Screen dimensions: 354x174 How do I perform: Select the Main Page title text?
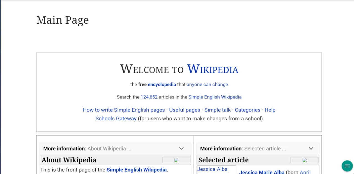[x=63, y=20]
